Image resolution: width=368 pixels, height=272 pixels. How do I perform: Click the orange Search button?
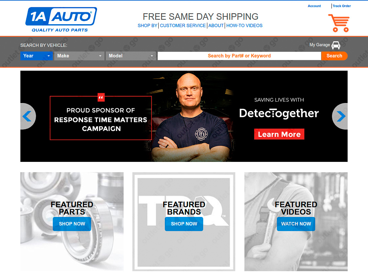point(334,56)
